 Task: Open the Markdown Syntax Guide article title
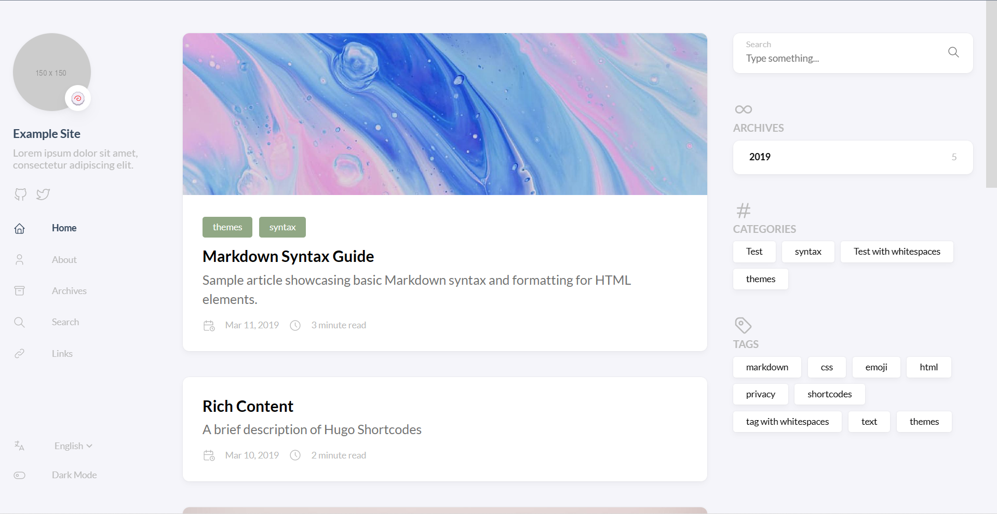pos(288,256)
